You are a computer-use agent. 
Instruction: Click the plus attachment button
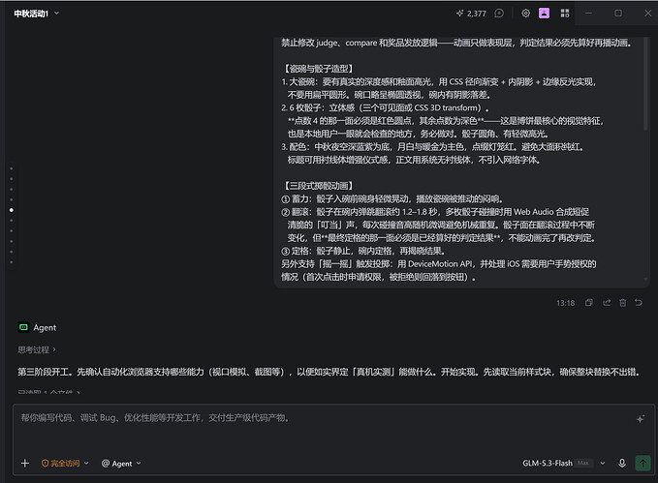point(25,464)
